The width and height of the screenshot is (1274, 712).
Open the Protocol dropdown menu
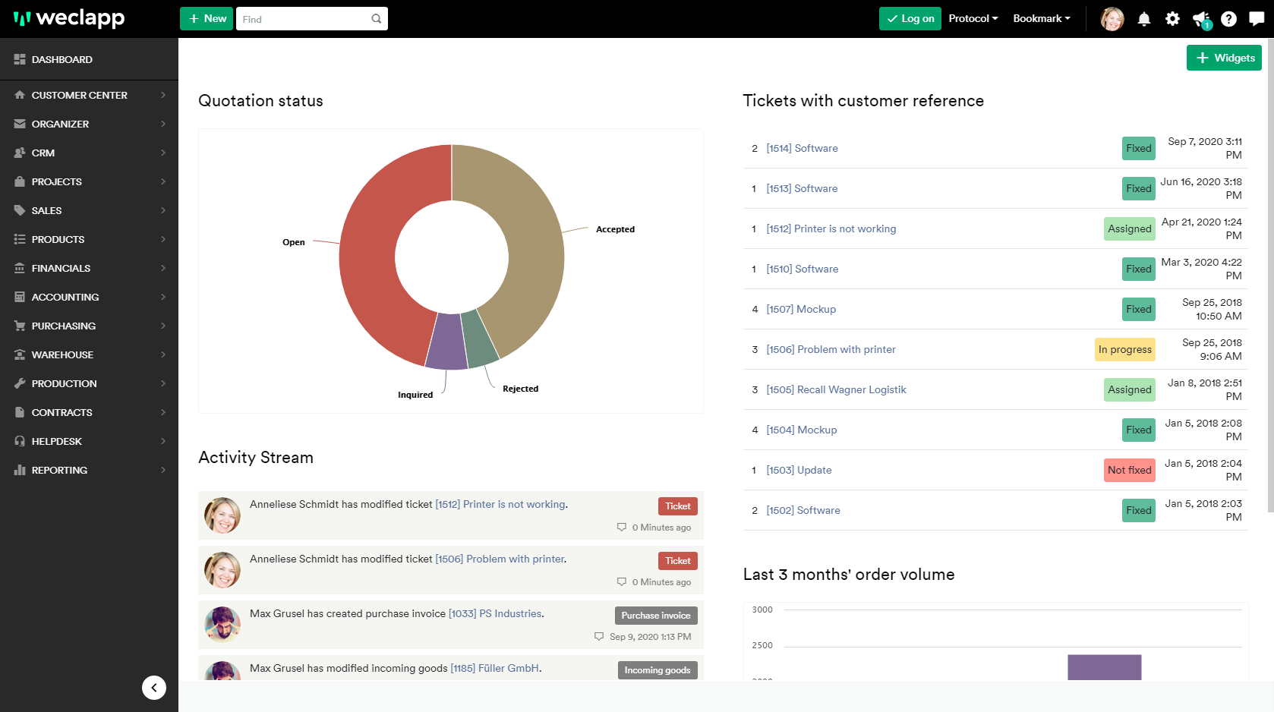[973, 19]
